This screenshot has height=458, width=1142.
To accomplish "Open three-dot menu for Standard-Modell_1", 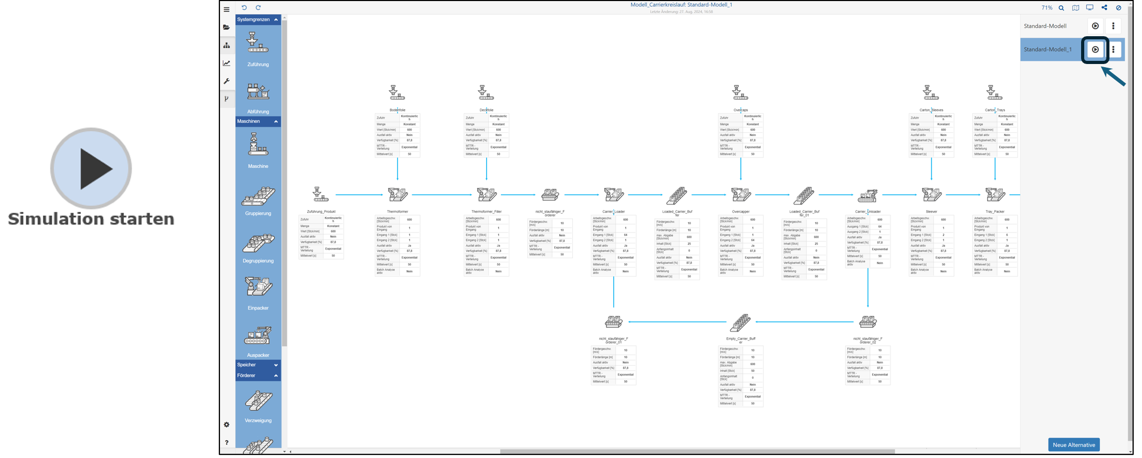I will (x=1114, y=50).
